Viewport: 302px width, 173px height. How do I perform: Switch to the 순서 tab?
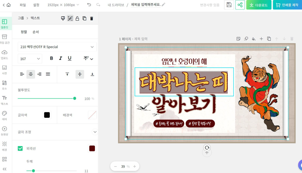pyautogui.click(x=36, y=32)
